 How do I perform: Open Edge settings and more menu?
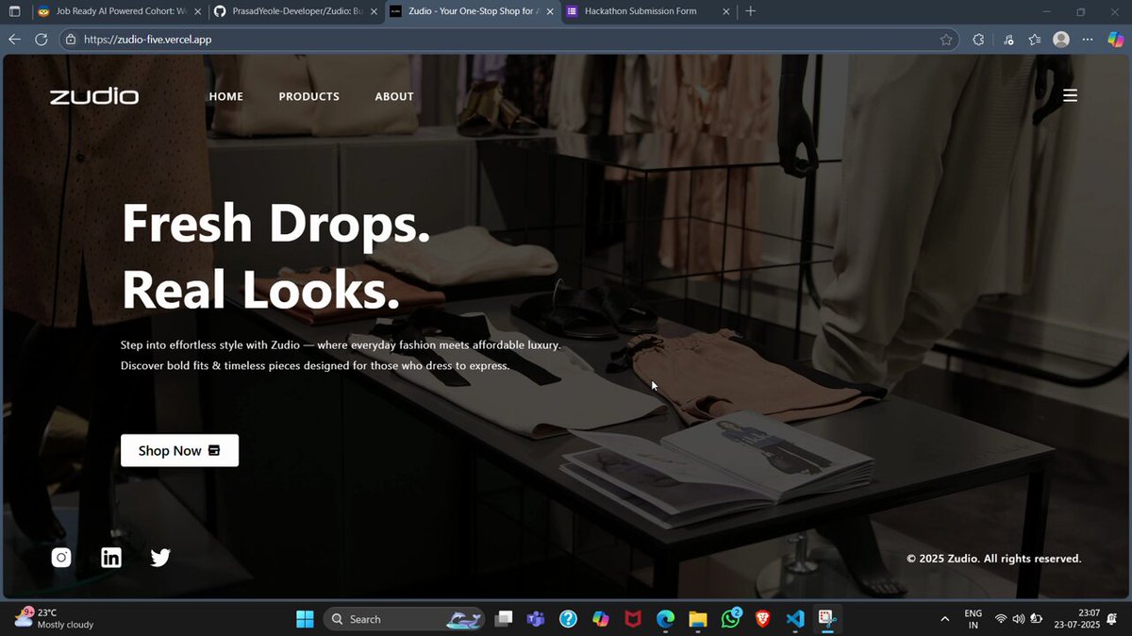(x=1088, y=40)
